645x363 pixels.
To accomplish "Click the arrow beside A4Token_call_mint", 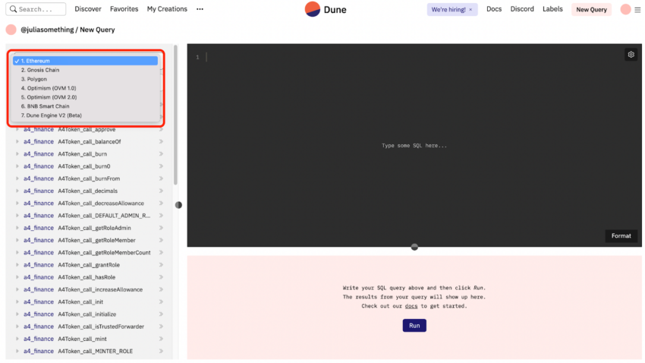I will (x=161, y=339).
